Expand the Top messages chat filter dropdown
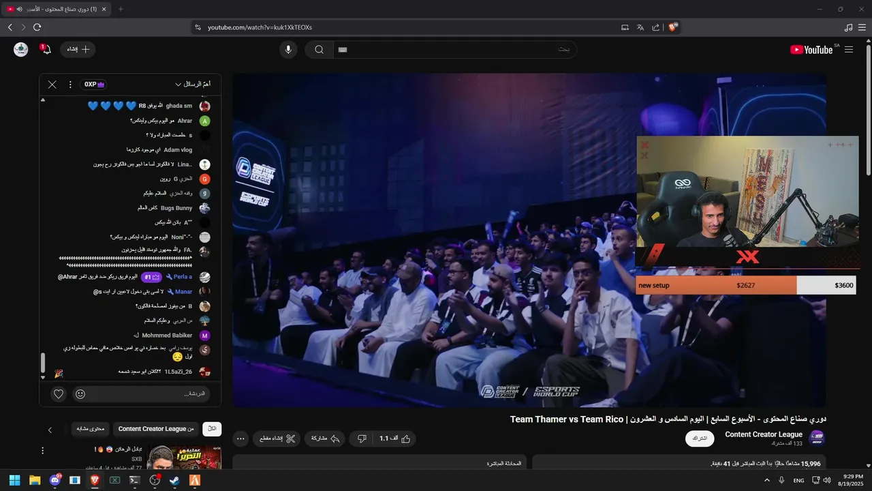 (x=193, y=85)
